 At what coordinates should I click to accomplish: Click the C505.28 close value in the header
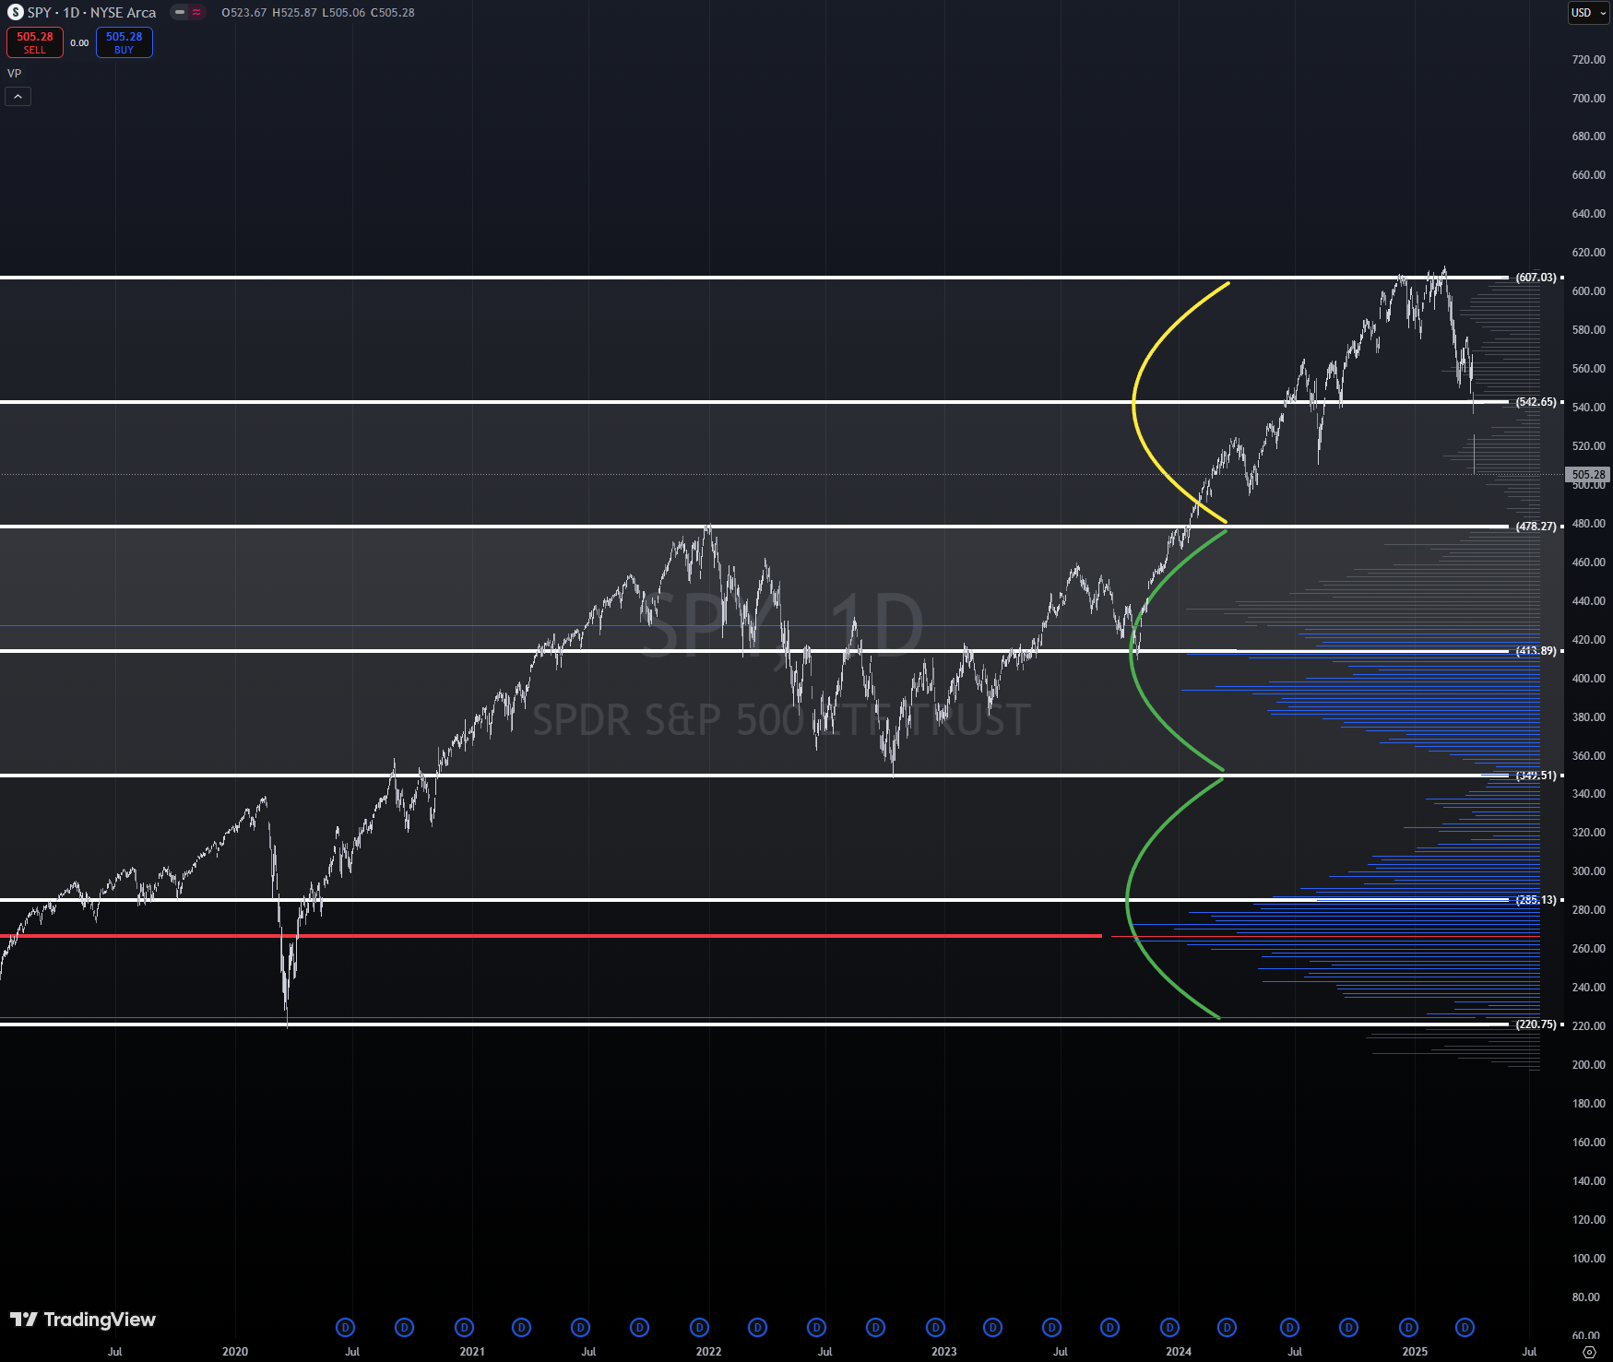[x=393, y=13]
